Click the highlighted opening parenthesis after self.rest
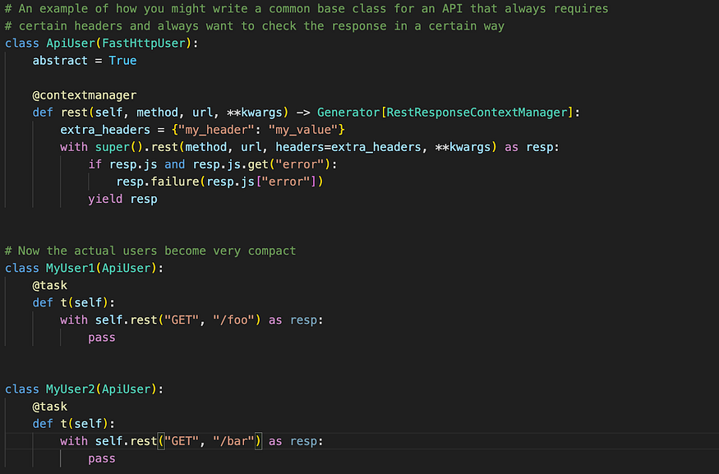The image size is (719, 474). [161, 441]
